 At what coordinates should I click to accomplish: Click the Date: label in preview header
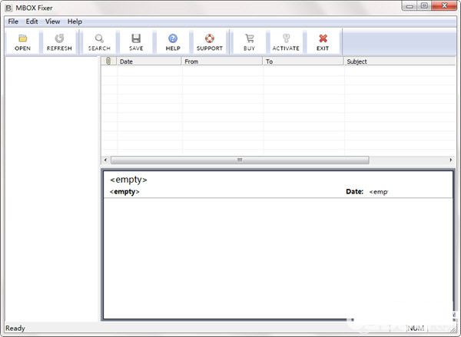354,192
